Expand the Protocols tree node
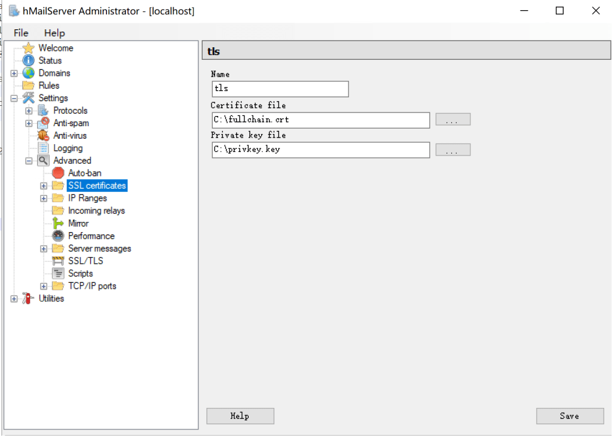 coord(29,111)
